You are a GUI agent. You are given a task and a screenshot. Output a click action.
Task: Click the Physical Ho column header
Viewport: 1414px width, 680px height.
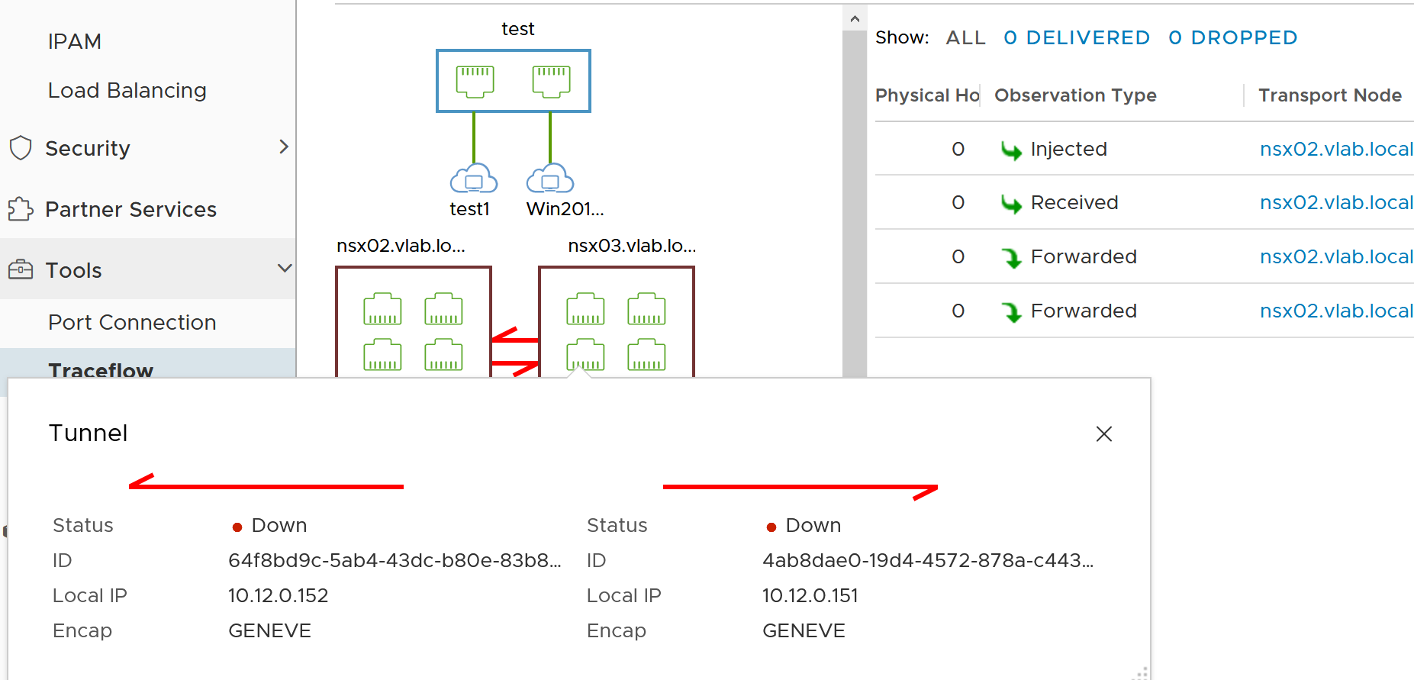[927, 95]
